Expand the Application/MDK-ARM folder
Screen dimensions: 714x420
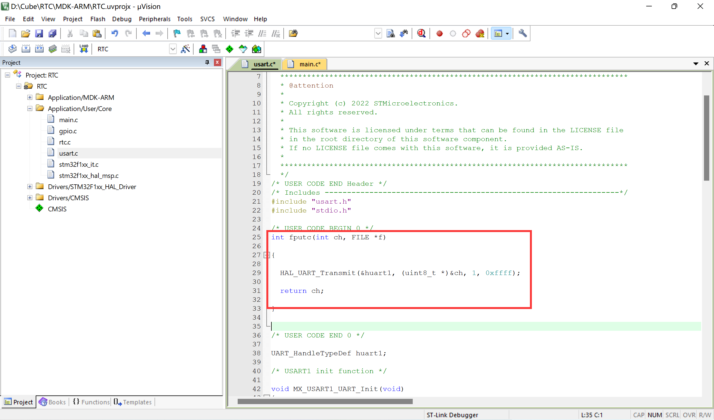(x=30, y=98)
